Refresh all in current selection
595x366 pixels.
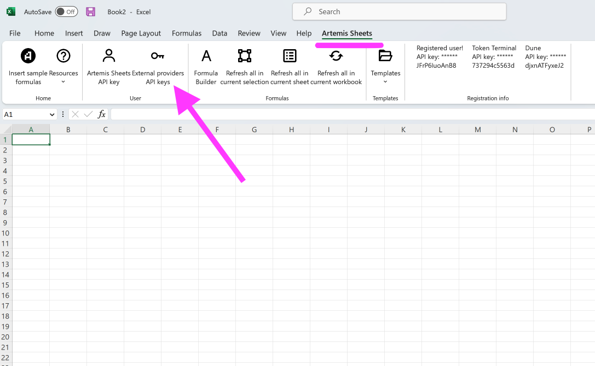click(x=245, y=66)
